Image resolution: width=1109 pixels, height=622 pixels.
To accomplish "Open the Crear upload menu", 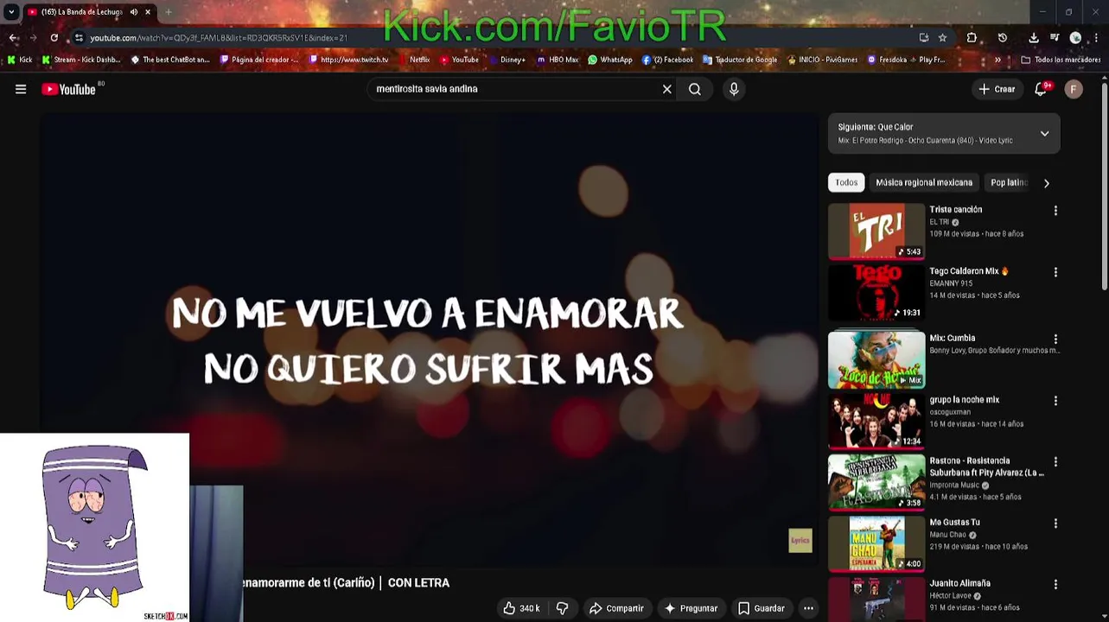I will click(997, 89).
